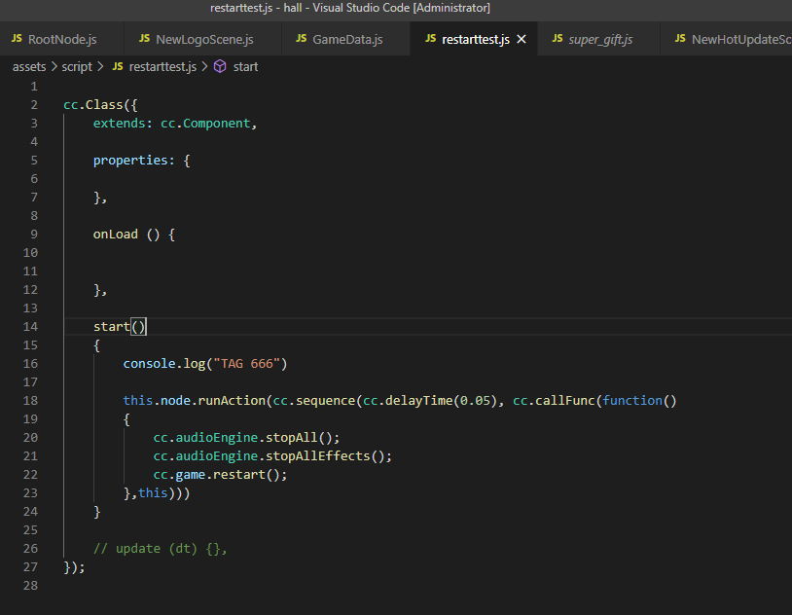792x615 pixels.
Task: Open the super_gift.js preview tab
Action: coord(600,39)
